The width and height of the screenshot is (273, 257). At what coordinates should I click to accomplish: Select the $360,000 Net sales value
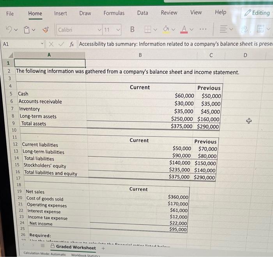click(178, 197)
